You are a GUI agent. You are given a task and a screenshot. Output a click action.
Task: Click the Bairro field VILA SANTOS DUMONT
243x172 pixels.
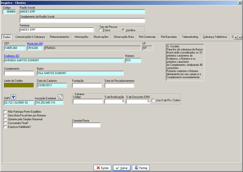[80, 73]
